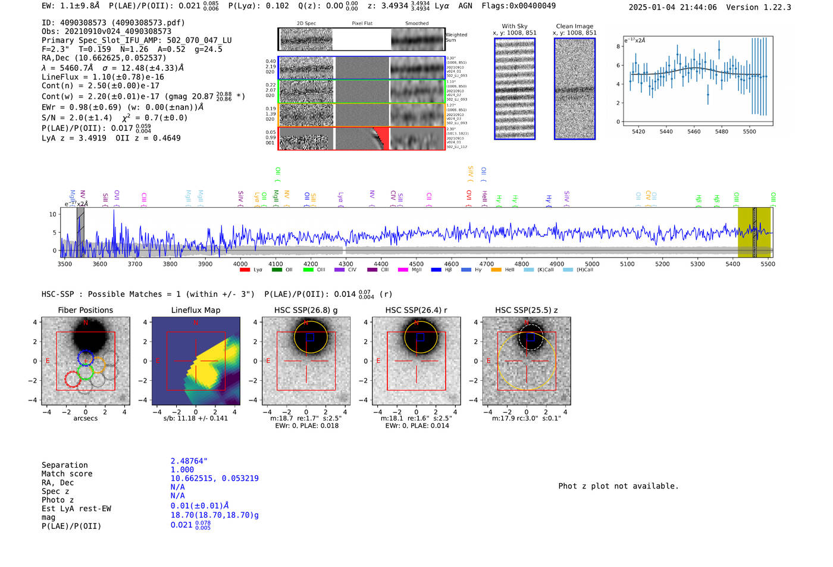The image size is (833, 567).
Task: Click the (K)CaII legend swatch
Action: click(529, 270)
